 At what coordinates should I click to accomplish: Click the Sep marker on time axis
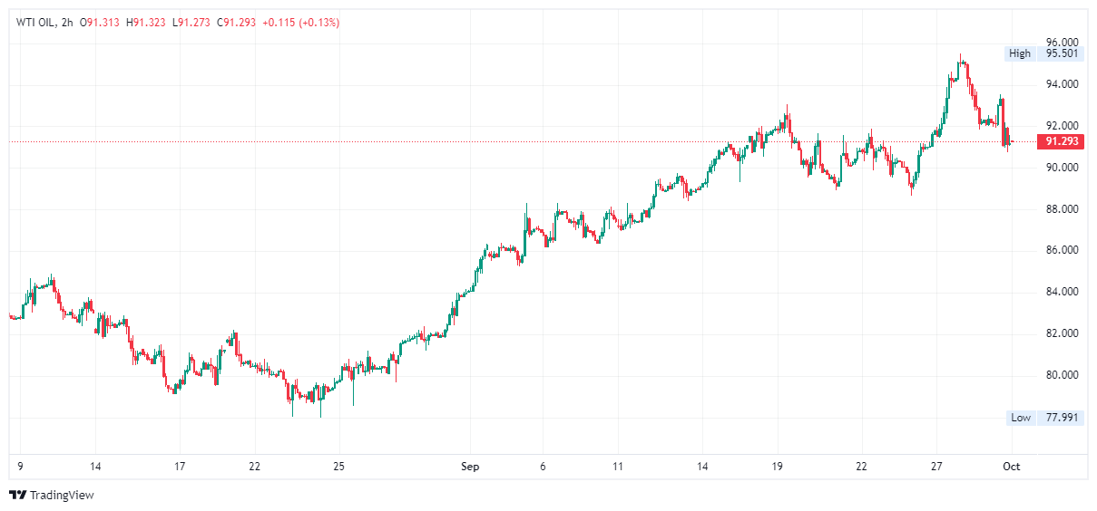470,467
